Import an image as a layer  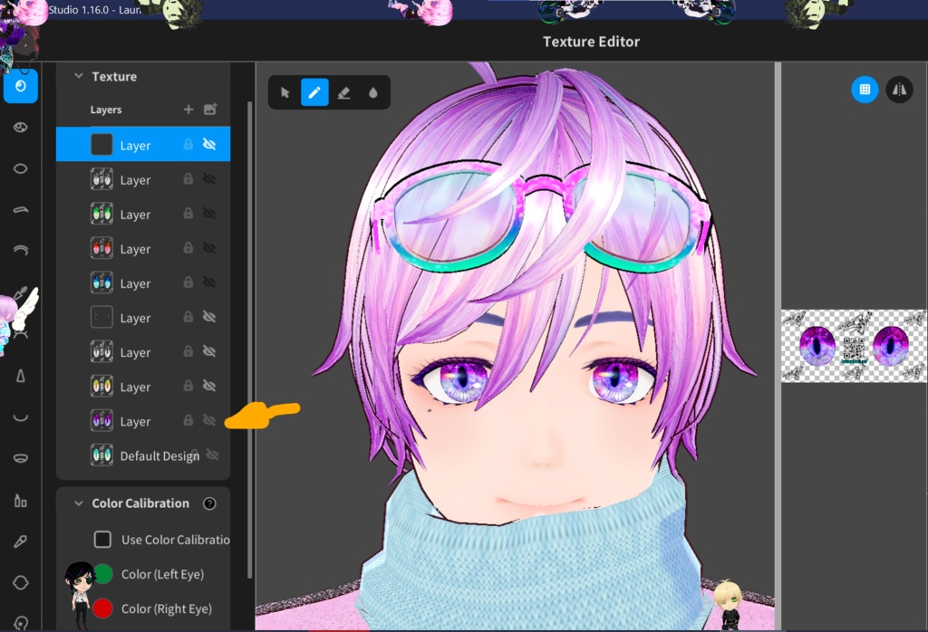(x=209, y=110)
